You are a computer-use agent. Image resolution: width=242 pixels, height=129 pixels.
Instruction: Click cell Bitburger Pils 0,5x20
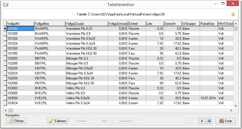coord(87,68)
